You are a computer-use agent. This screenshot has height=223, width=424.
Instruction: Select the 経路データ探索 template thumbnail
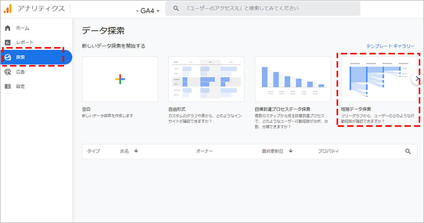tap(376, 79)
